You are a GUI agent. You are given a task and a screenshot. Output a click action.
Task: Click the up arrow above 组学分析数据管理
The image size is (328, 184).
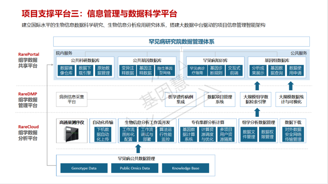click(x=257, y=112)
